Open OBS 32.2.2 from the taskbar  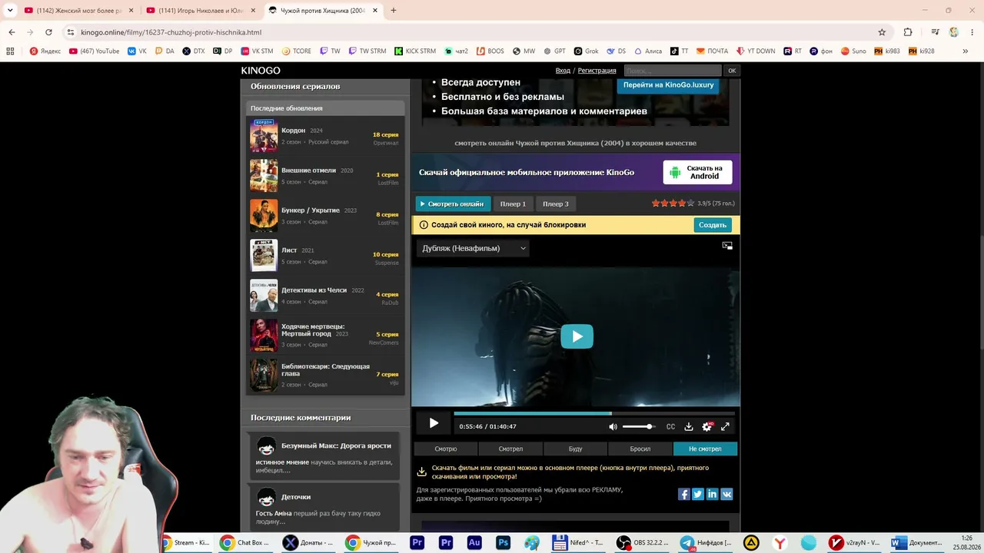click(643, 543)
